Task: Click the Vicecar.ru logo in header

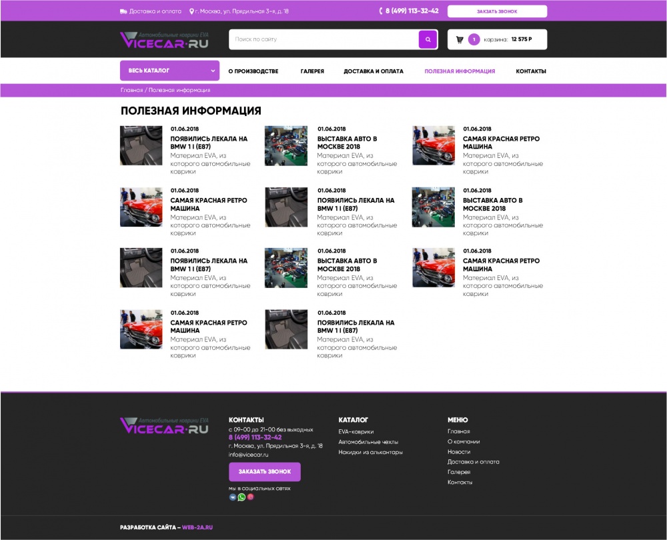Action: pos(164,40)
